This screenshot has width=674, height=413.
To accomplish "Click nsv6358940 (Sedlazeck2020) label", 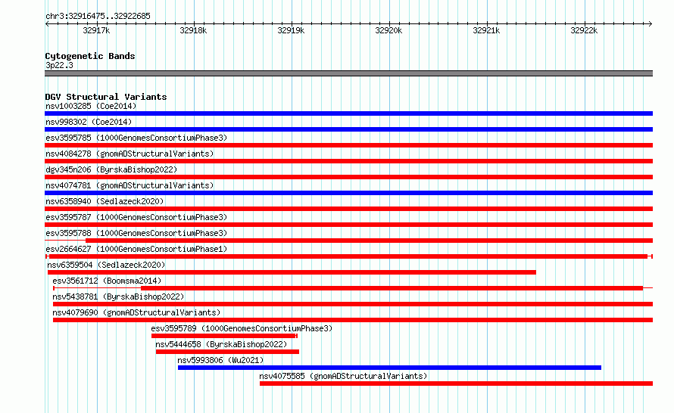I will click(x=105, y=201).
